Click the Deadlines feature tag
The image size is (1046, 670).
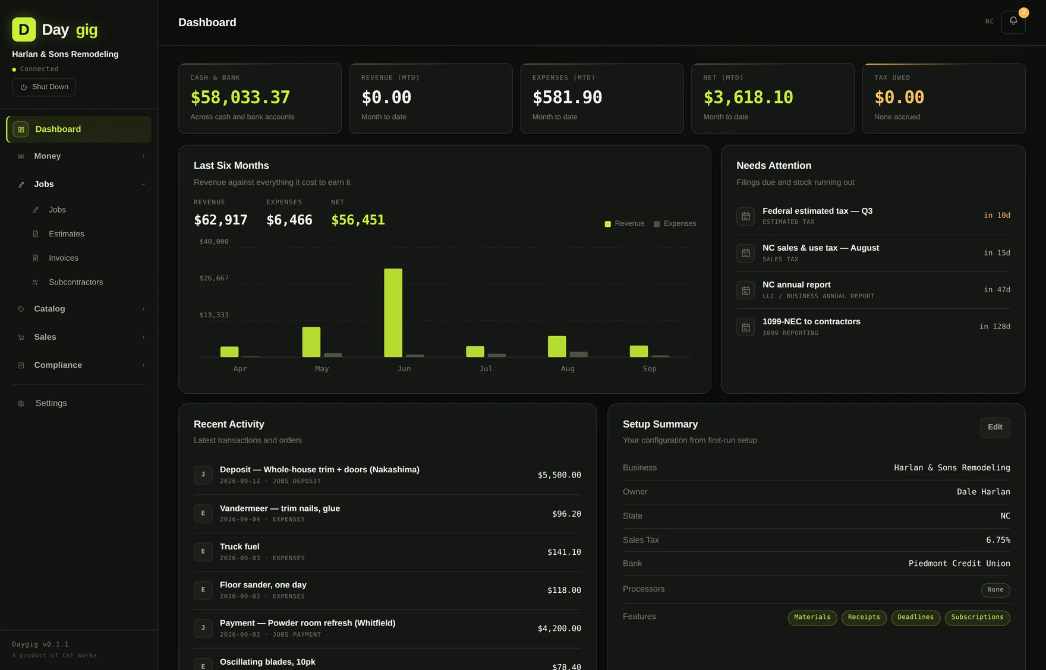(x=916, y=618)
